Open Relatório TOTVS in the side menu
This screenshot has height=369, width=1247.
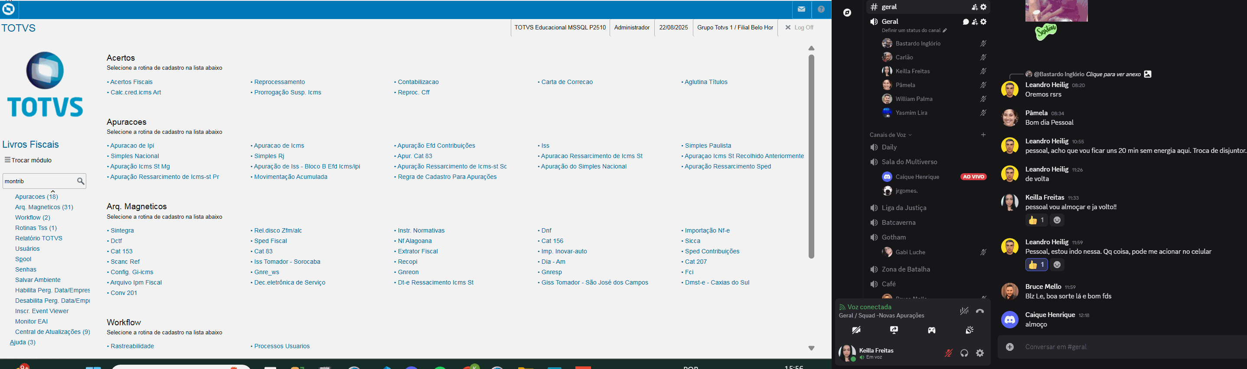[x=39, y=239]
